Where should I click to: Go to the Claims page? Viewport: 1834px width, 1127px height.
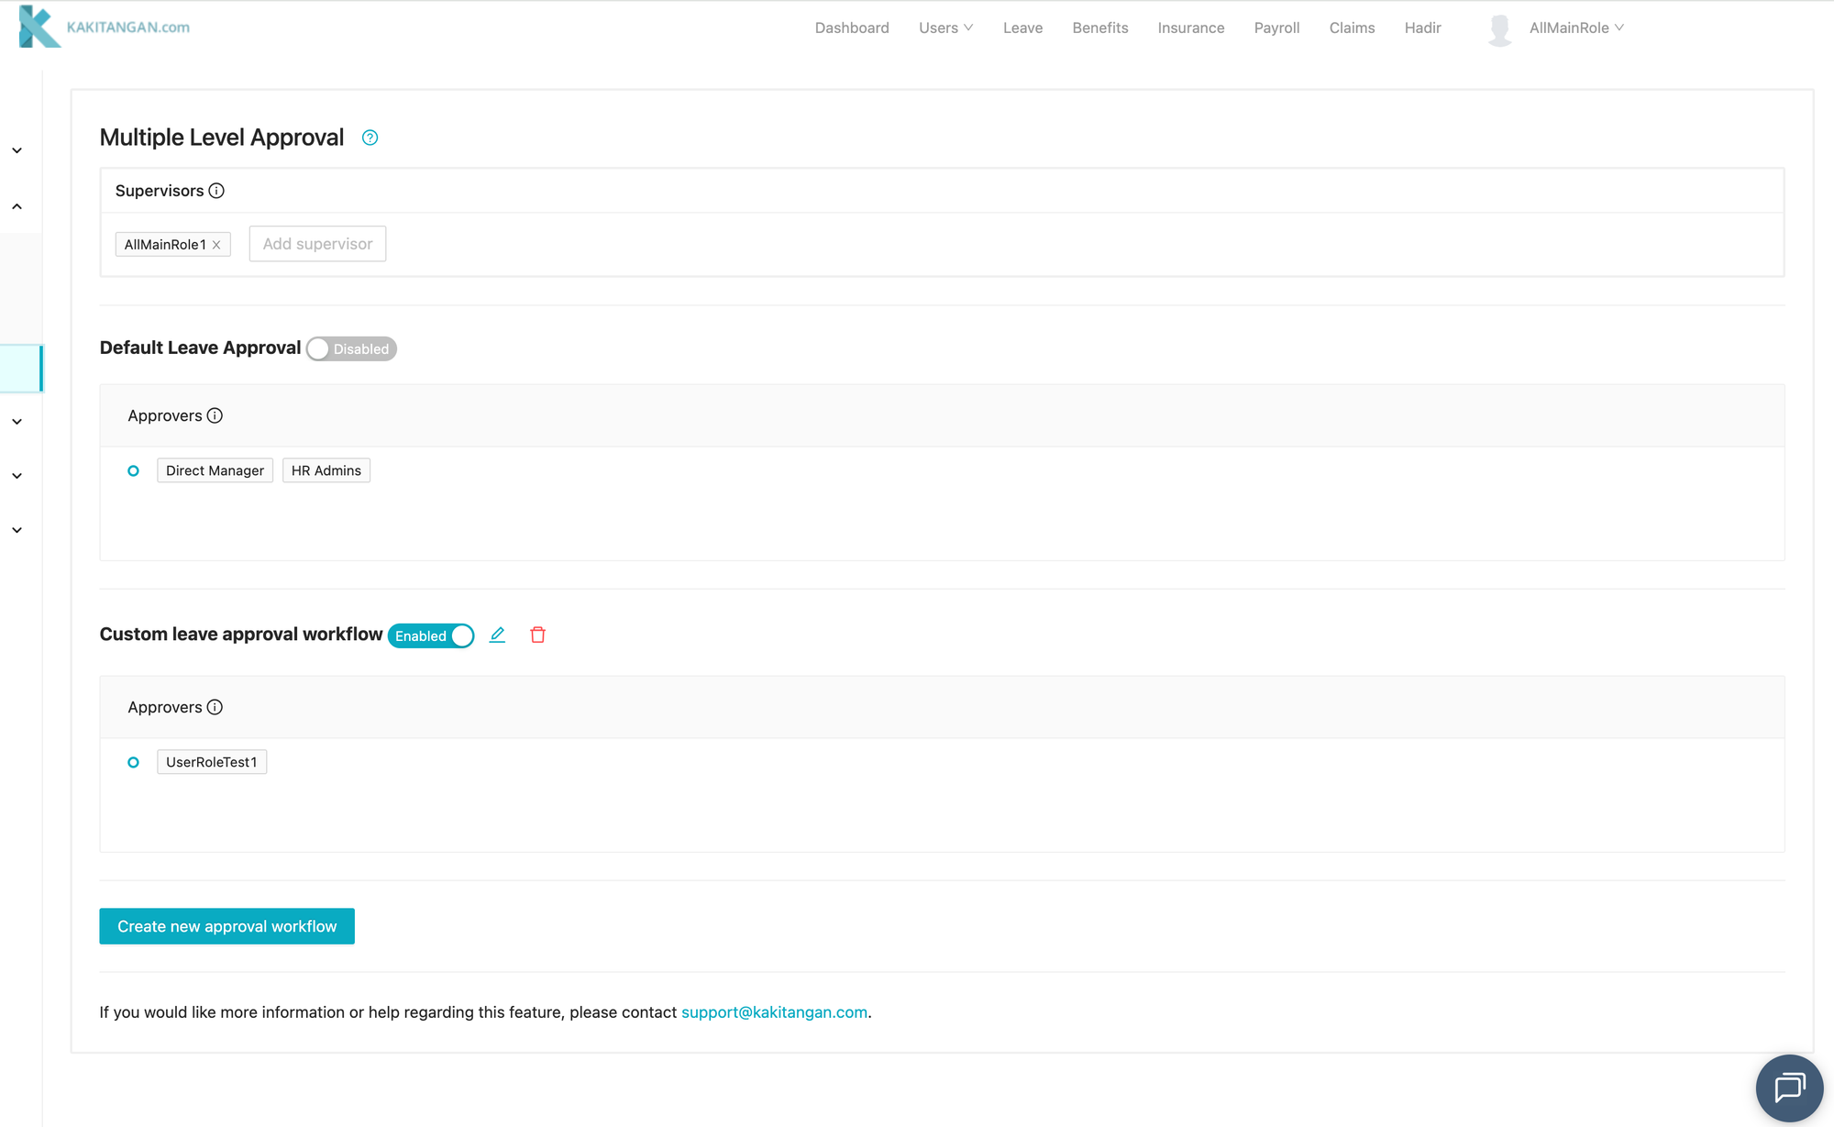(1352, 28)
